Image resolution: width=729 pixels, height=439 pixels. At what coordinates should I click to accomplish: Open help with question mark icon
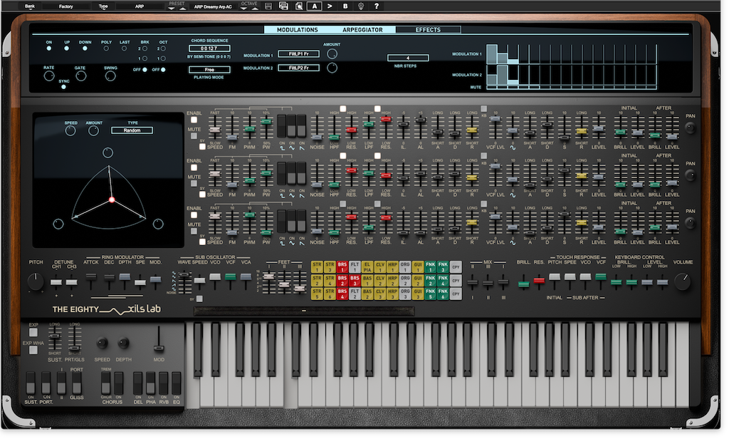(x=376, y=6)
